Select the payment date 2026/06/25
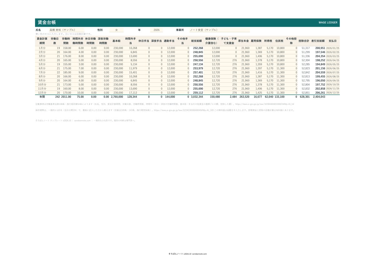Screen dimensions: 375x265 pyautogui.click(x=333, y=68)
